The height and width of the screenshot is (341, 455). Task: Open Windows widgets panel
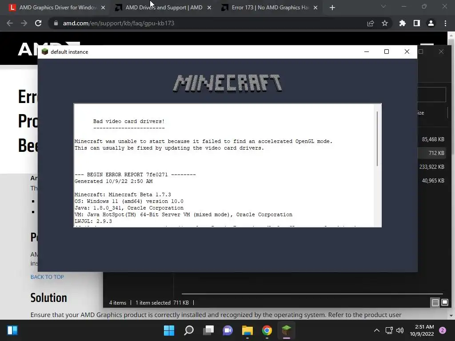12,330
